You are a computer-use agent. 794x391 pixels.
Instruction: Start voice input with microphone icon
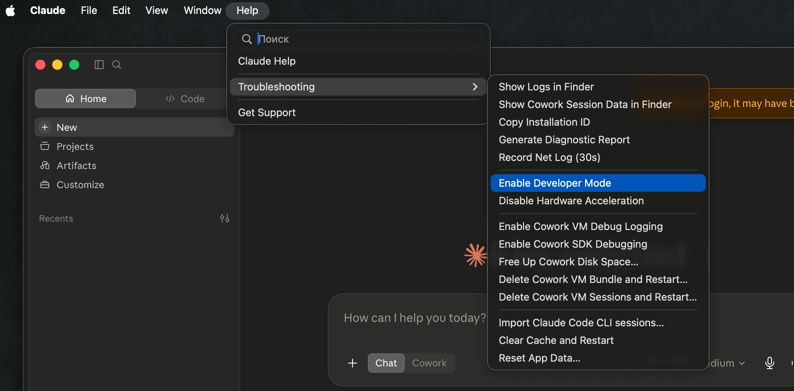click(x=769, y=363)
